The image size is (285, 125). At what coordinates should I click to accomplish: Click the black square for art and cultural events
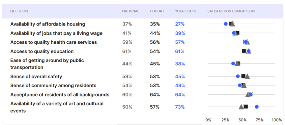[246, 107]
